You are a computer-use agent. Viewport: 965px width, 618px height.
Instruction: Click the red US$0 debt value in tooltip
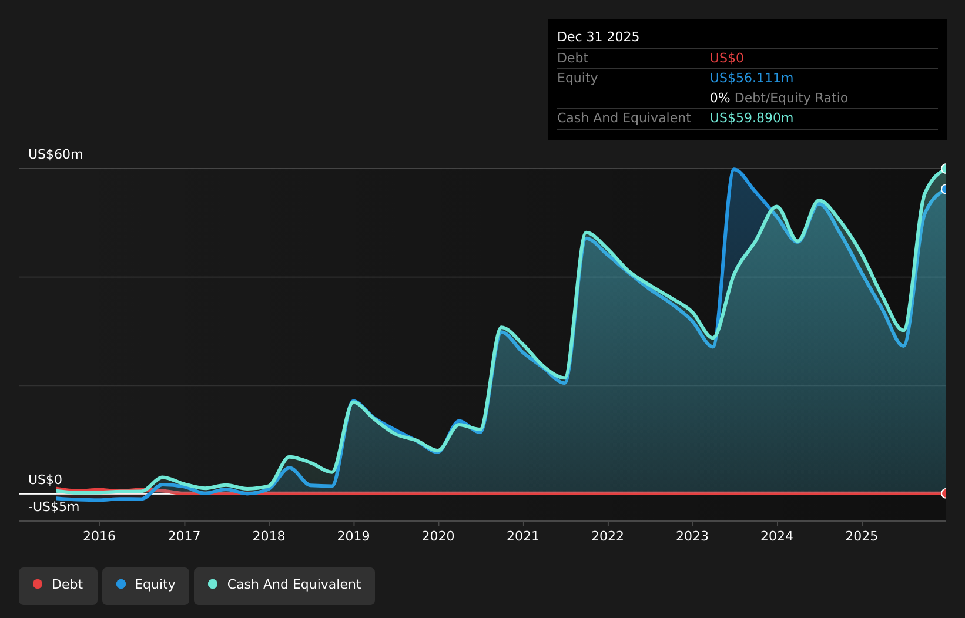tap(727, 58)
